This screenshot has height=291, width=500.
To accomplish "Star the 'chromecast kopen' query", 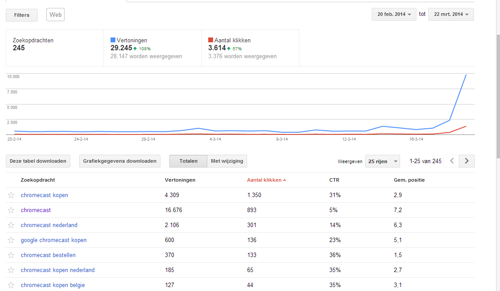I will tap(11, 195).
